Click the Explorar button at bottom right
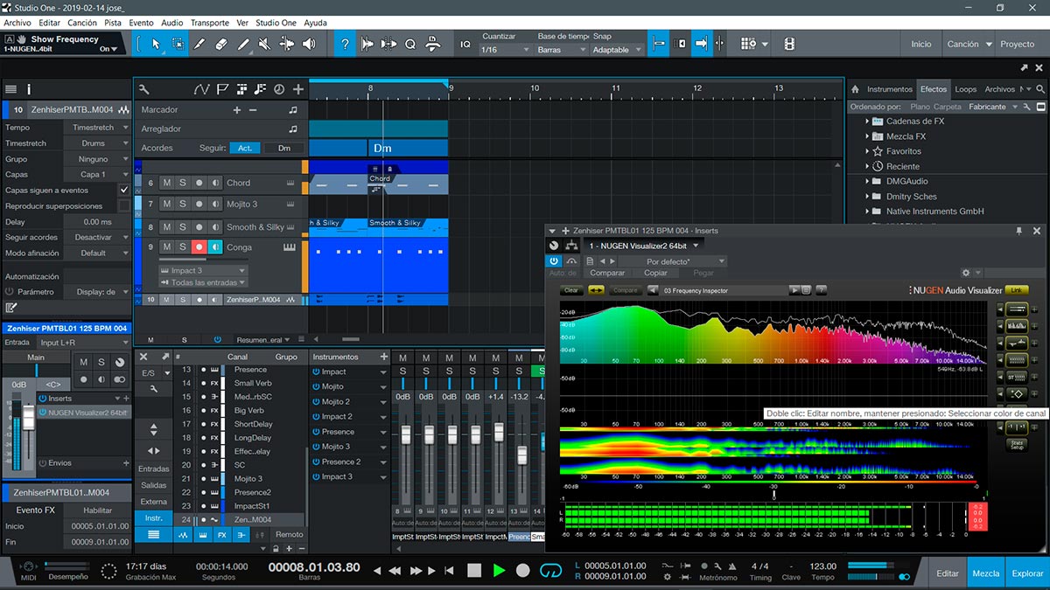The image size is (1050, 590). [x=1027, y=574]
